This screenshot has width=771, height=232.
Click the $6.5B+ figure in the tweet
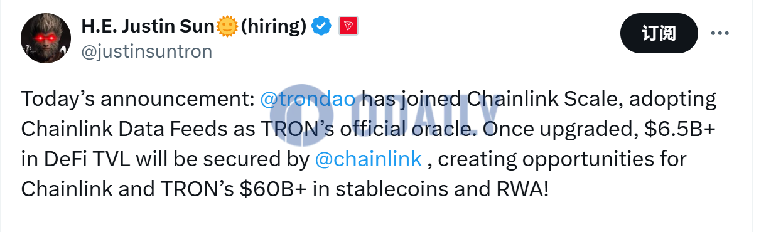pos(682,129)
